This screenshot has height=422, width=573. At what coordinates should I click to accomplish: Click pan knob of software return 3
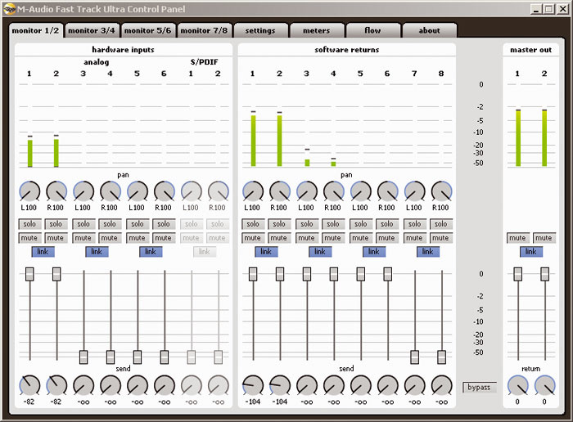(x=307, y=191)
